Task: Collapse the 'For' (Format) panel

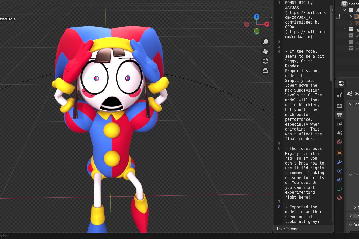Action: point(351,104)
